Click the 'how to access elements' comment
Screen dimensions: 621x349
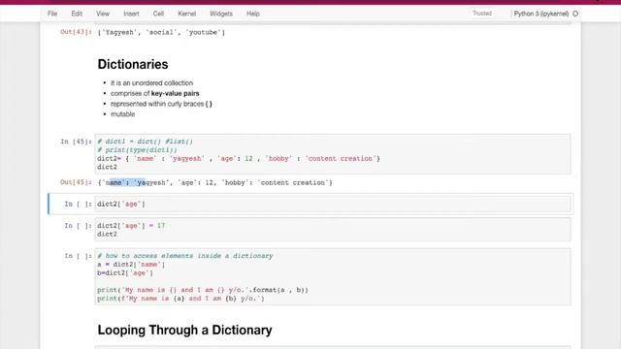tap(185, 256)
